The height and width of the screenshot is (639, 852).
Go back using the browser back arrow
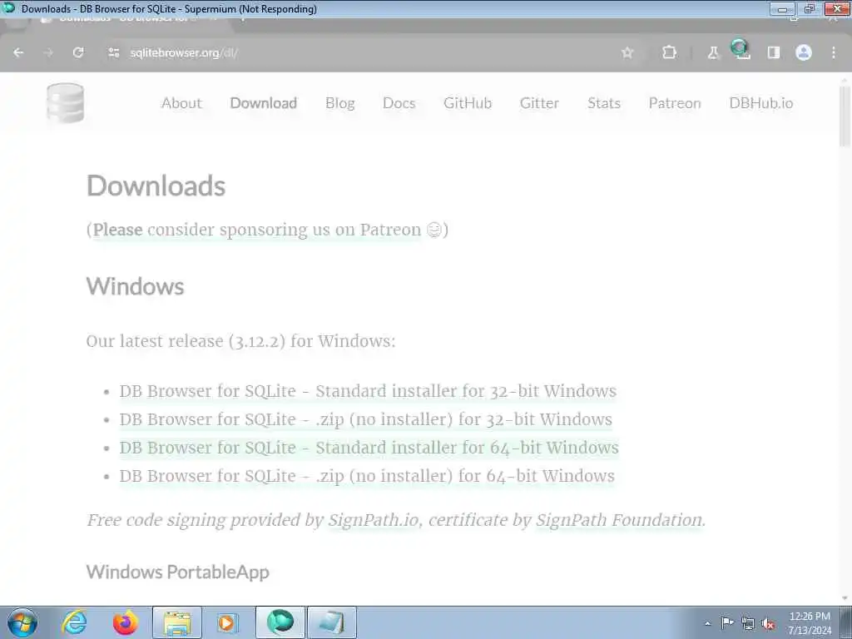18,52
